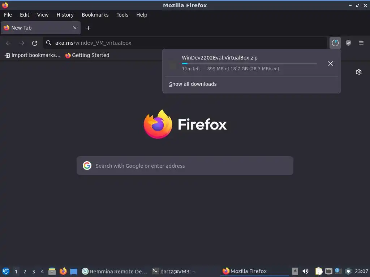Click show desktop icon in taskbar
370x277 pixels.
click(74, 271)
